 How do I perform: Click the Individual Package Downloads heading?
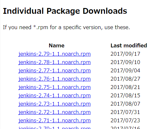(65, 11)
